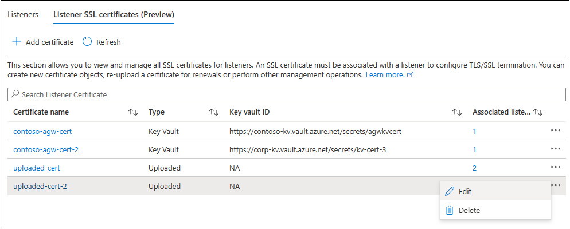The height and width of the screenshot is (229, 570).
Task: Click the Edit pencil icon in context menu
Action: [x=450, y=192]
